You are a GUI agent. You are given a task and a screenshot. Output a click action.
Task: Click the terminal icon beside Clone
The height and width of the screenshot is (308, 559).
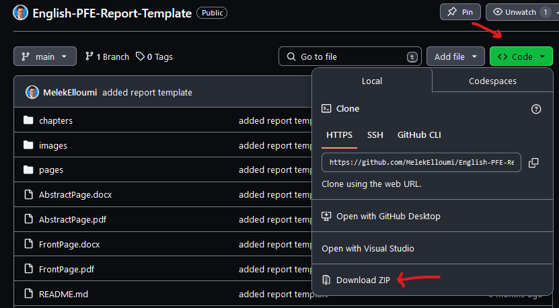326,109
